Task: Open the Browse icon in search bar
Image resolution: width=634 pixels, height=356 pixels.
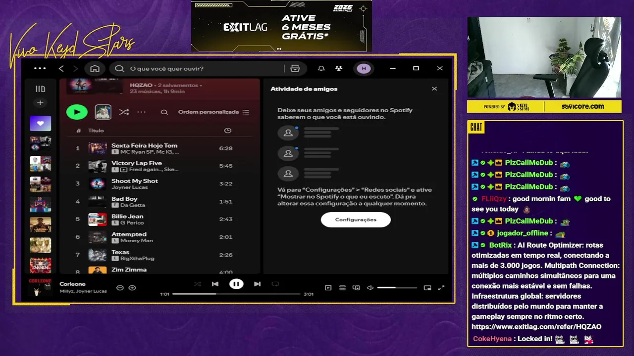Action: 295,68
